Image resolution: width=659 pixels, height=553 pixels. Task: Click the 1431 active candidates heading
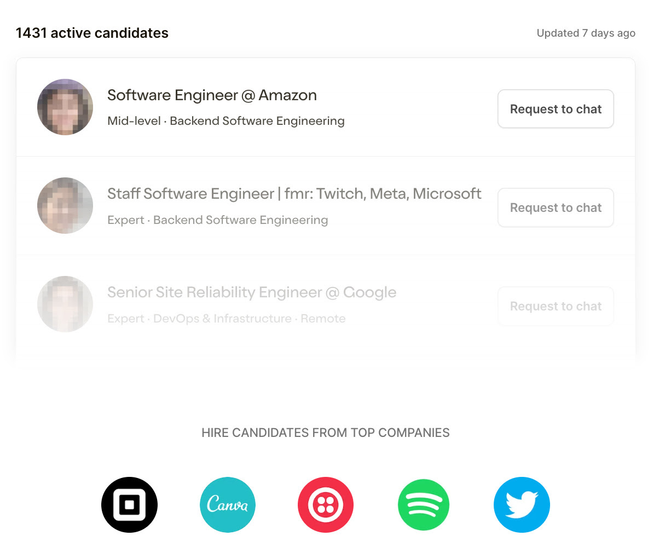pos(92,33)
